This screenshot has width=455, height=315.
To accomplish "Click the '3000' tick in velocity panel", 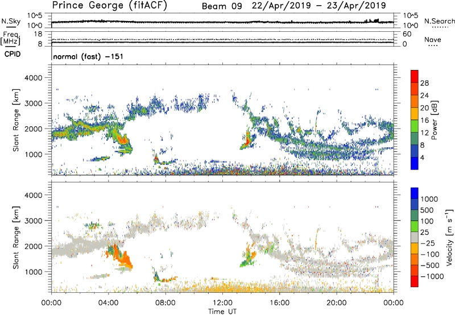I will point(33,221).
